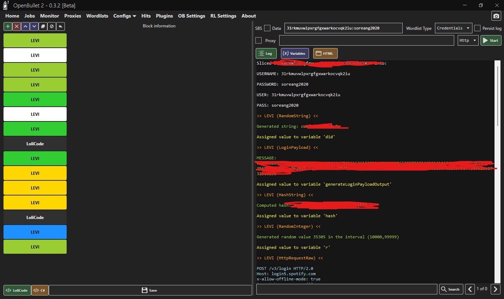Open RL Settings
The image size is (504, 299).
click(x=223, y=16)
